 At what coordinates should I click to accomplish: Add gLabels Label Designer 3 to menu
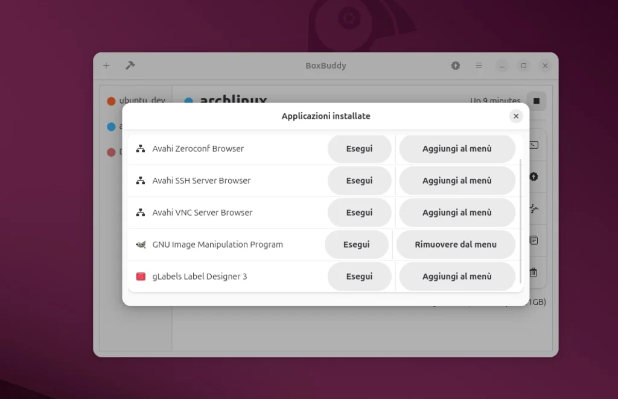pyautogui.click(x=457, y=277)
